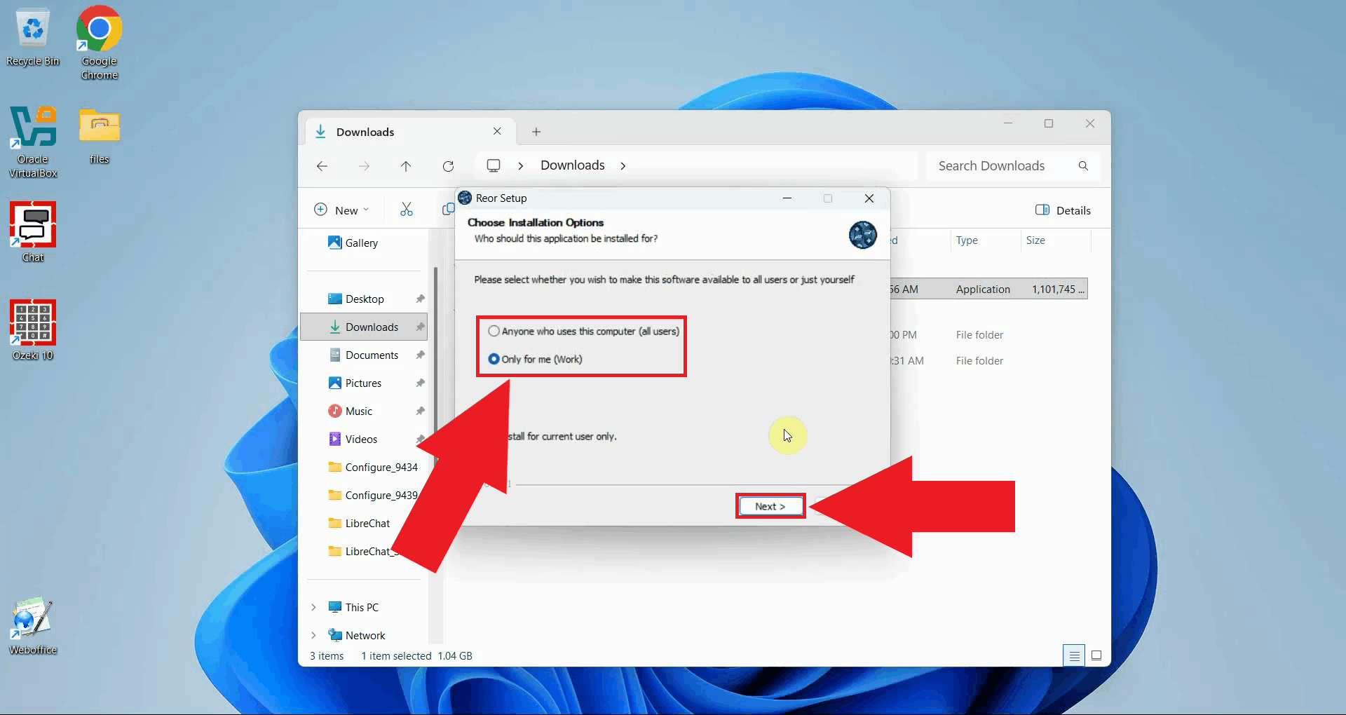The height and width of the screenshot is (715, 1346).
Task: Sort by the Type column header
Action: pos(967,240)
